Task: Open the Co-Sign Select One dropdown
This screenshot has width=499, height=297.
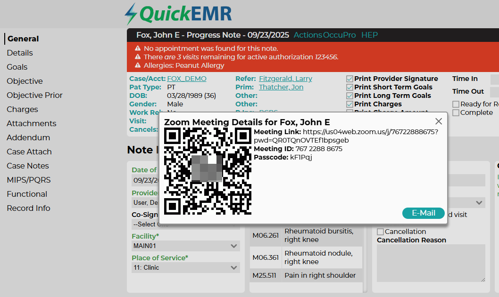Action: pos(145,224)
